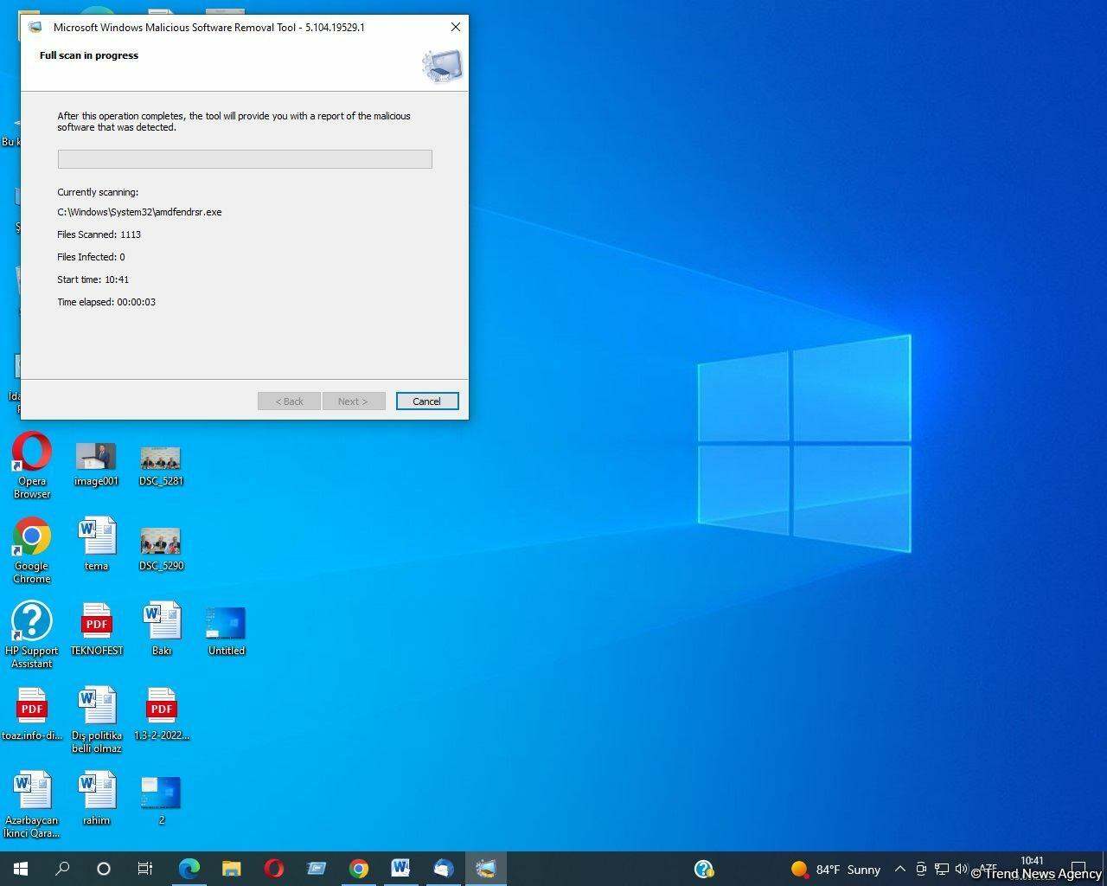1107x886 pixels.
Task: Select Malicious Software Removal Tool taskbar icon
Action: 486,869
